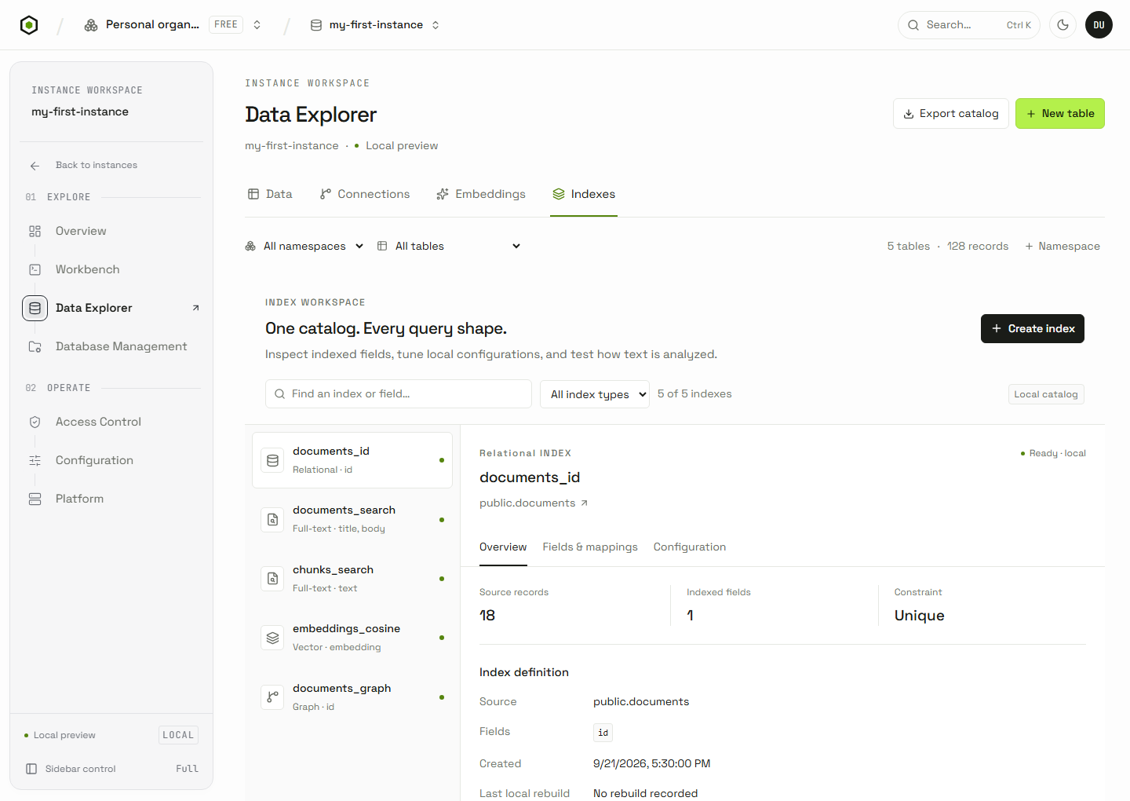1130x801 pixels.
Task: Click the FREE plan badge
Action: pos(226,25)
